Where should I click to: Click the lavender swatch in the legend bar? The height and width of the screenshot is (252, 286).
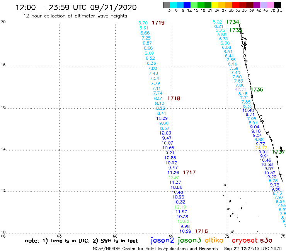(x=264, y=5)
